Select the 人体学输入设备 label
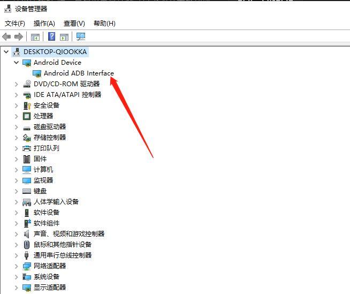Screen dimensions: 350x294 coord(56,202)
